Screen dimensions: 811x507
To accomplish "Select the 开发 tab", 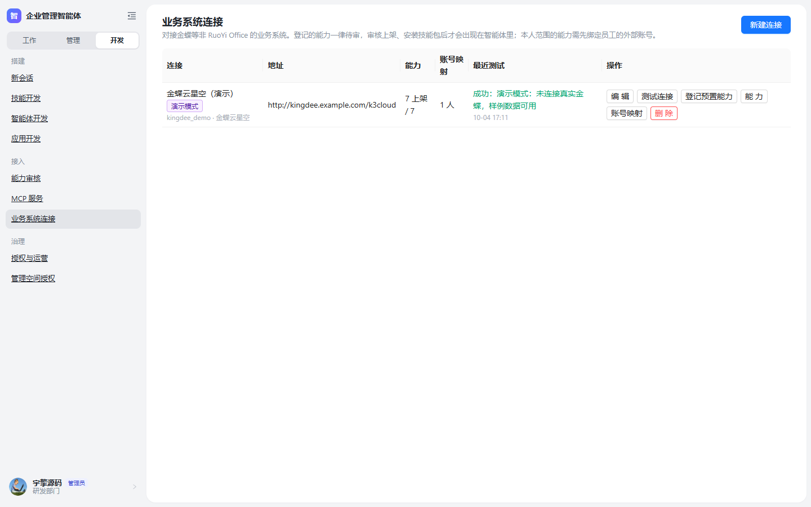I will (x=117, y=41).
